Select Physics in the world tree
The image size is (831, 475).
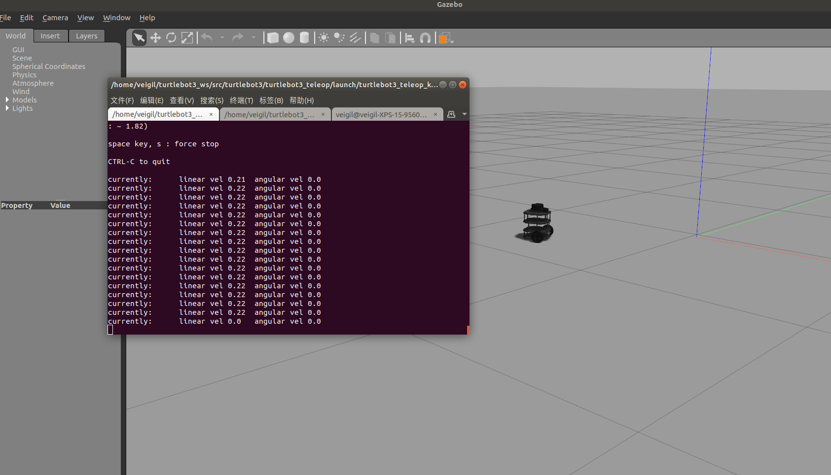tap(24, 75)
